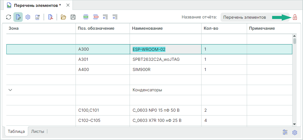Click the scrollbar down arrow
Screen dimensions: 303x140
(294, 124)
